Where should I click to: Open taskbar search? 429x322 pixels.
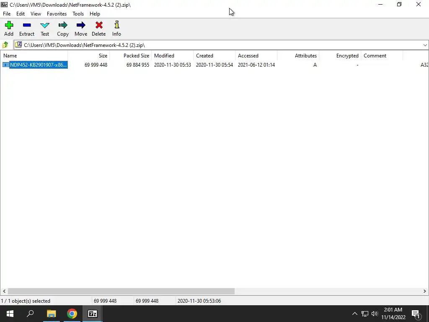pos(30,314)
